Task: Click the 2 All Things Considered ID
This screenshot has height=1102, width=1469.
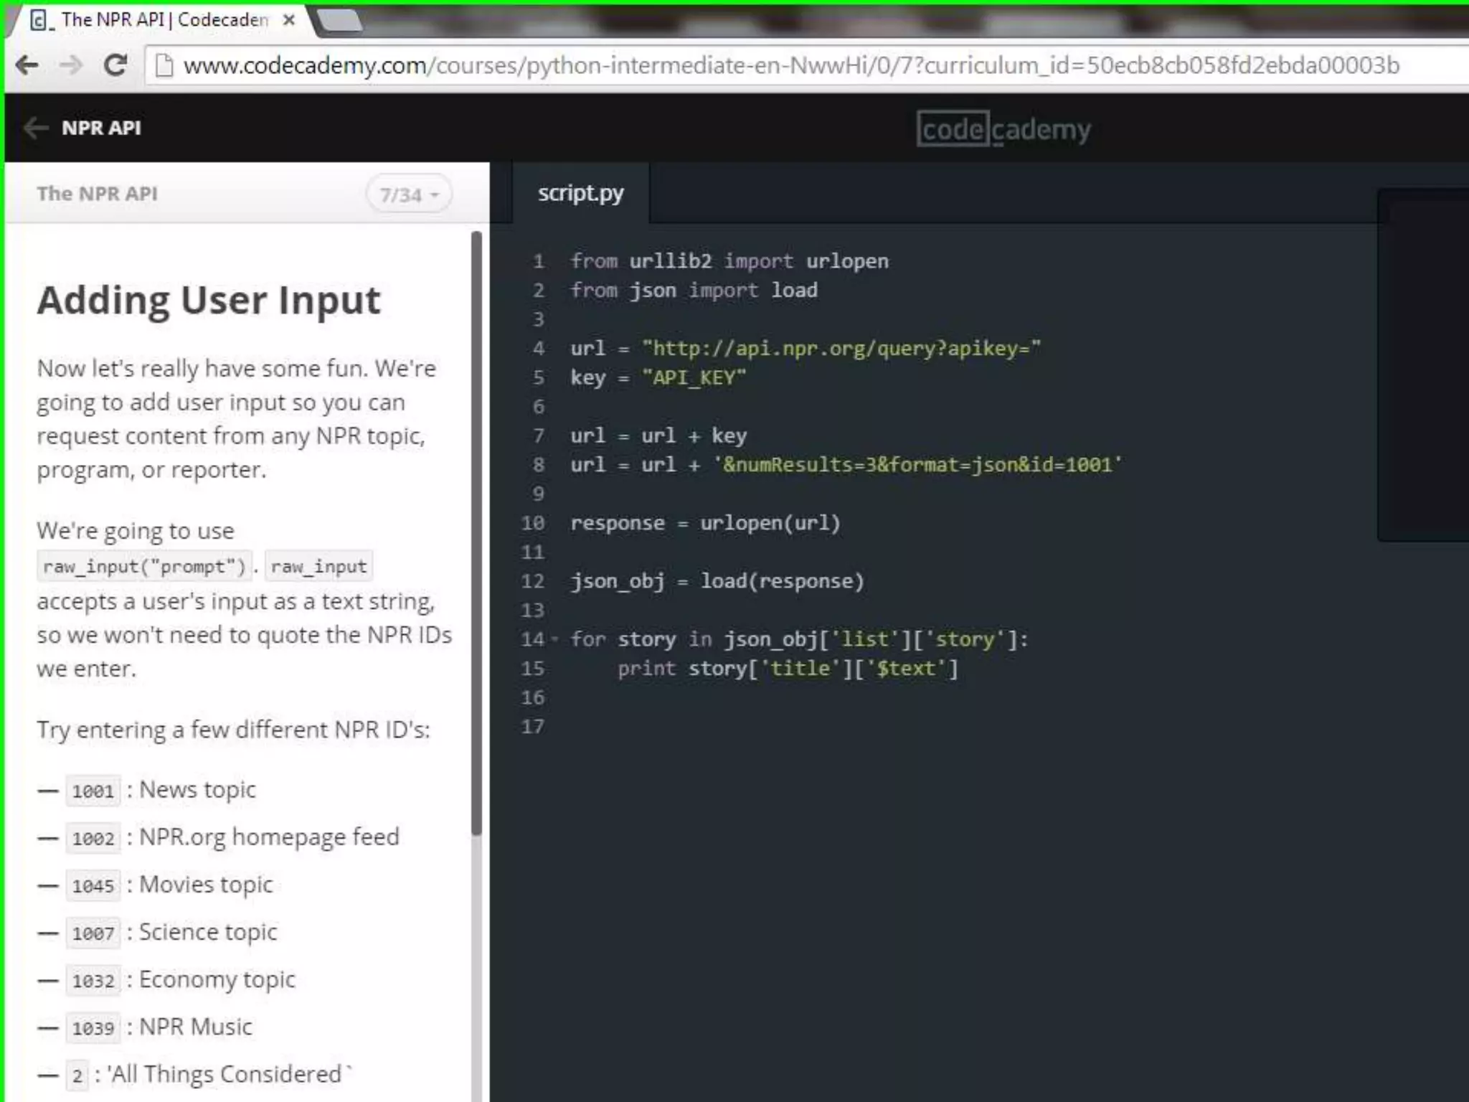Action: pos(77,1075)
